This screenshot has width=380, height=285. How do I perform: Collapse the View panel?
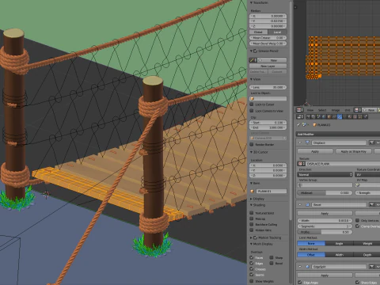pyautogui.click(x=251, y=79)
